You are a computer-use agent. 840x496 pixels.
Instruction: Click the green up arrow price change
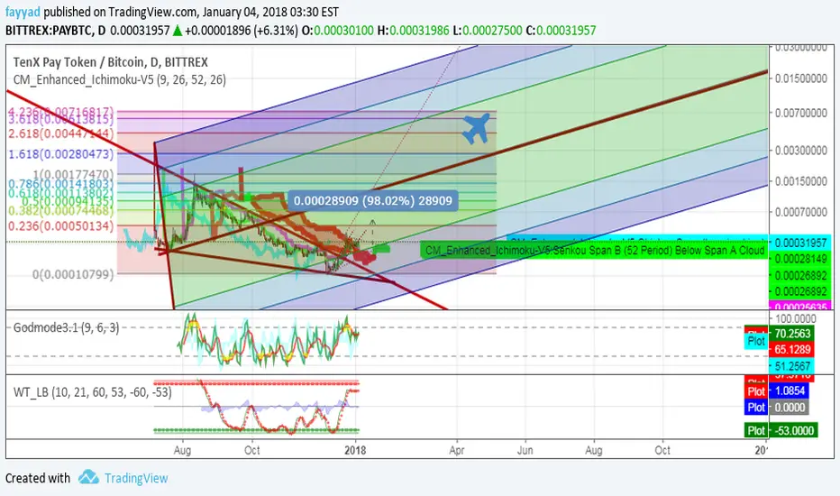pyautogui.click(x=178, y=31)
